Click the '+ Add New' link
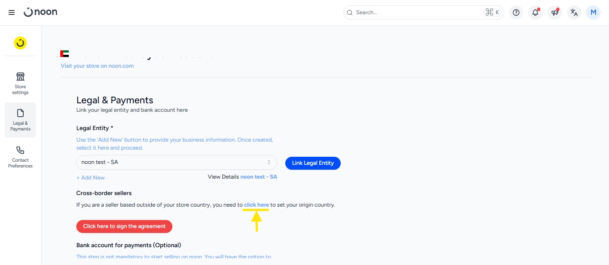Image resolution: width=609 pixels, height=265 pixels. click(x=91, y=178)
